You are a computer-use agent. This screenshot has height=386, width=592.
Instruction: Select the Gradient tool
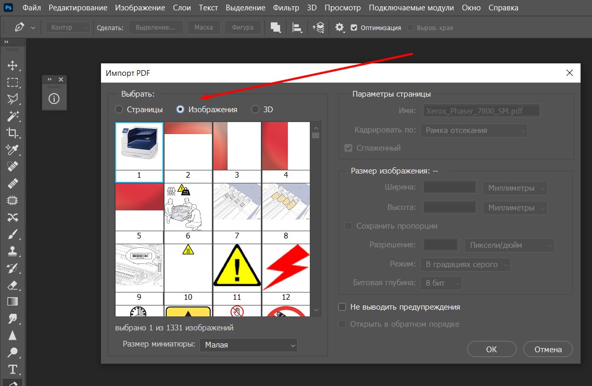tap(12, 301)
